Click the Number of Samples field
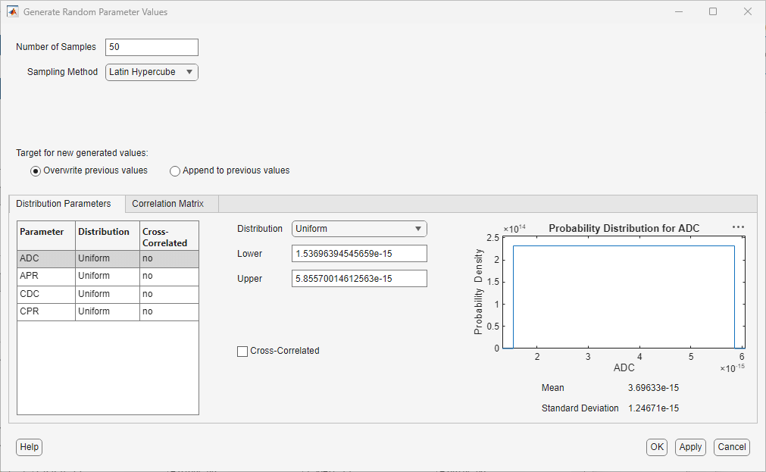The image size is (766, 472). 152,47
